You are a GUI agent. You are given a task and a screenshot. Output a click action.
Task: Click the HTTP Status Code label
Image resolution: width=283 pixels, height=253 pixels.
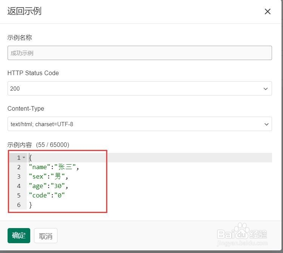(x=33, y=73)
